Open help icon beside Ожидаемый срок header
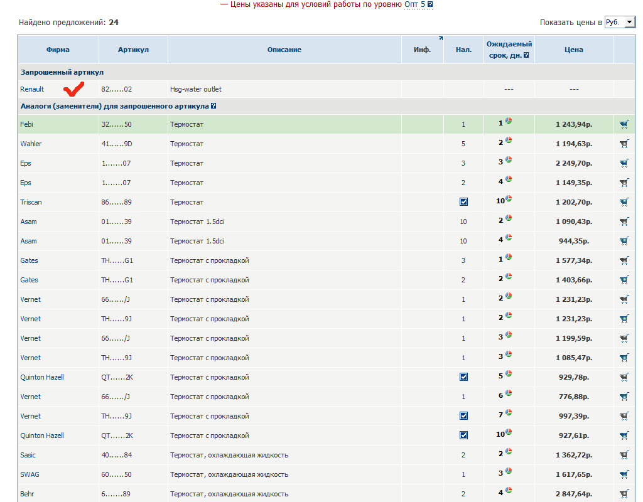Image resolution: width=643 pixels, height=502 pixels. (x=526, y=55)
